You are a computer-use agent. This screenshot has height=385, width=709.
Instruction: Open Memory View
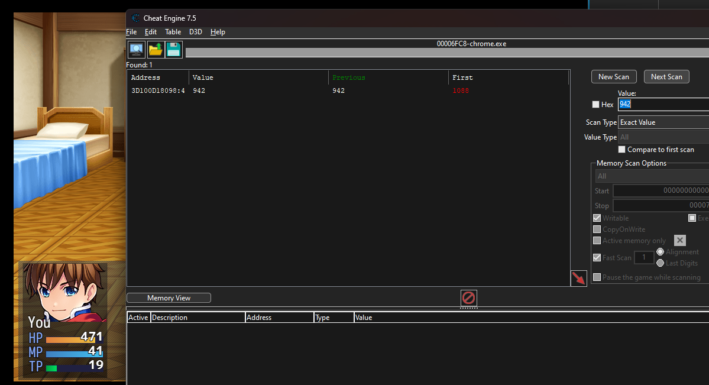pyautogui.click(x=169, y=297)
